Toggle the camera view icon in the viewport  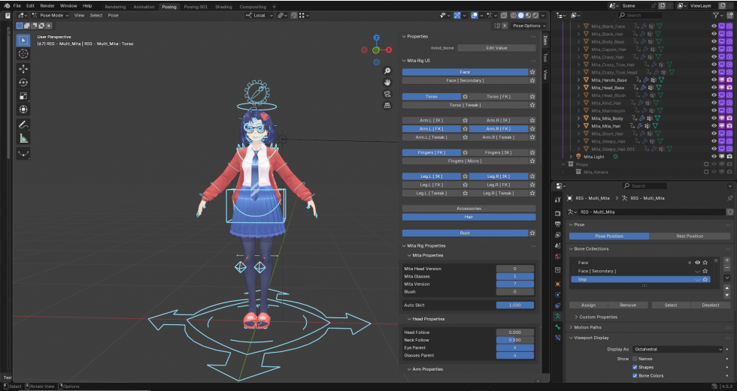(x=387, y=94)
